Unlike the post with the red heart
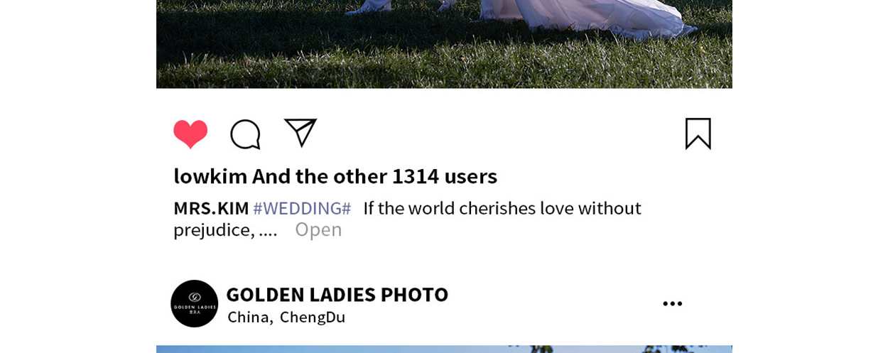The image size is (888, 353). 190,134
